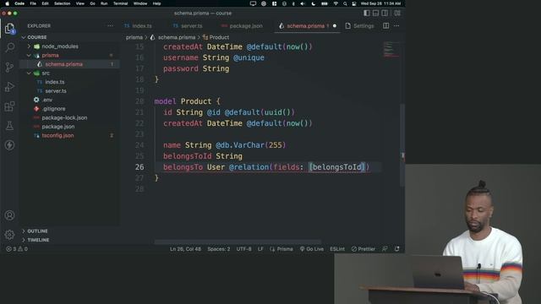Toggle bottom panel layout icon
Image resolution: width=541 pixels, height=304 pixels.
tap(375, 14)
